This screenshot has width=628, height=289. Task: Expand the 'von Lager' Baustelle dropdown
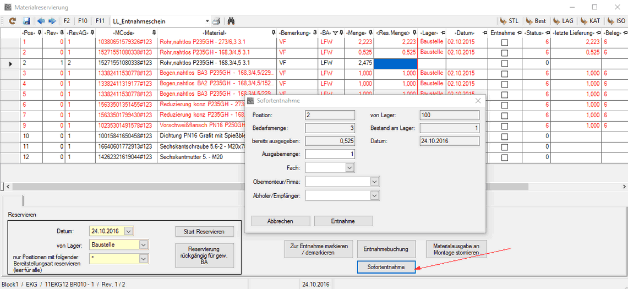(144, 244)
